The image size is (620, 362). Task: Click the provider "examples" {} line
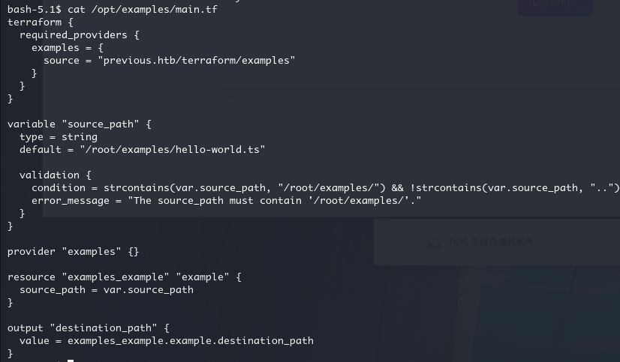(74, 251)
